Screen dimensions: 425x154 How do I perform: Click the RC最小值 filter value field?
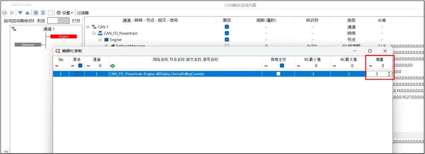(x=316, y=66)
